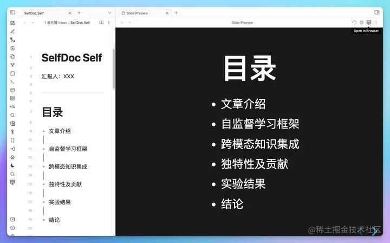The height and width of the screenshot is (243, 390).
Task: Expand the tab list dropdown chevron
Action: (x=109, y=12)
